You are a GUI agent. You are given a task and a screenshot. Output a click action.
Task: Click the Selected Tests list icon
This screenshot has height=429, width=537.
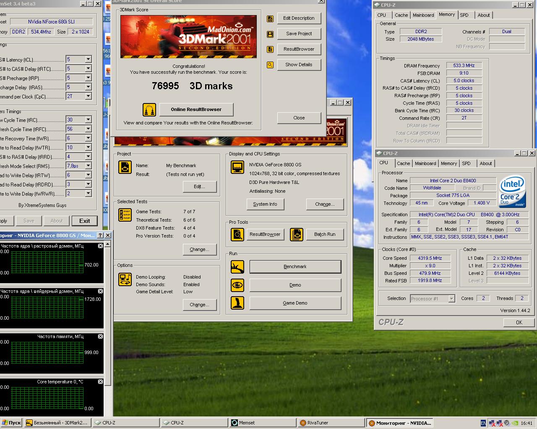click(x=125, y=215)
